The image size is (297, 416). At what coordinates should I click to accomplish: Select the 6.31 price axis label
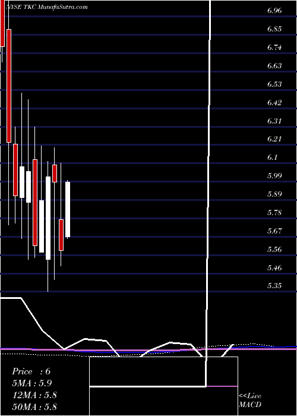[x=274, y=121]
